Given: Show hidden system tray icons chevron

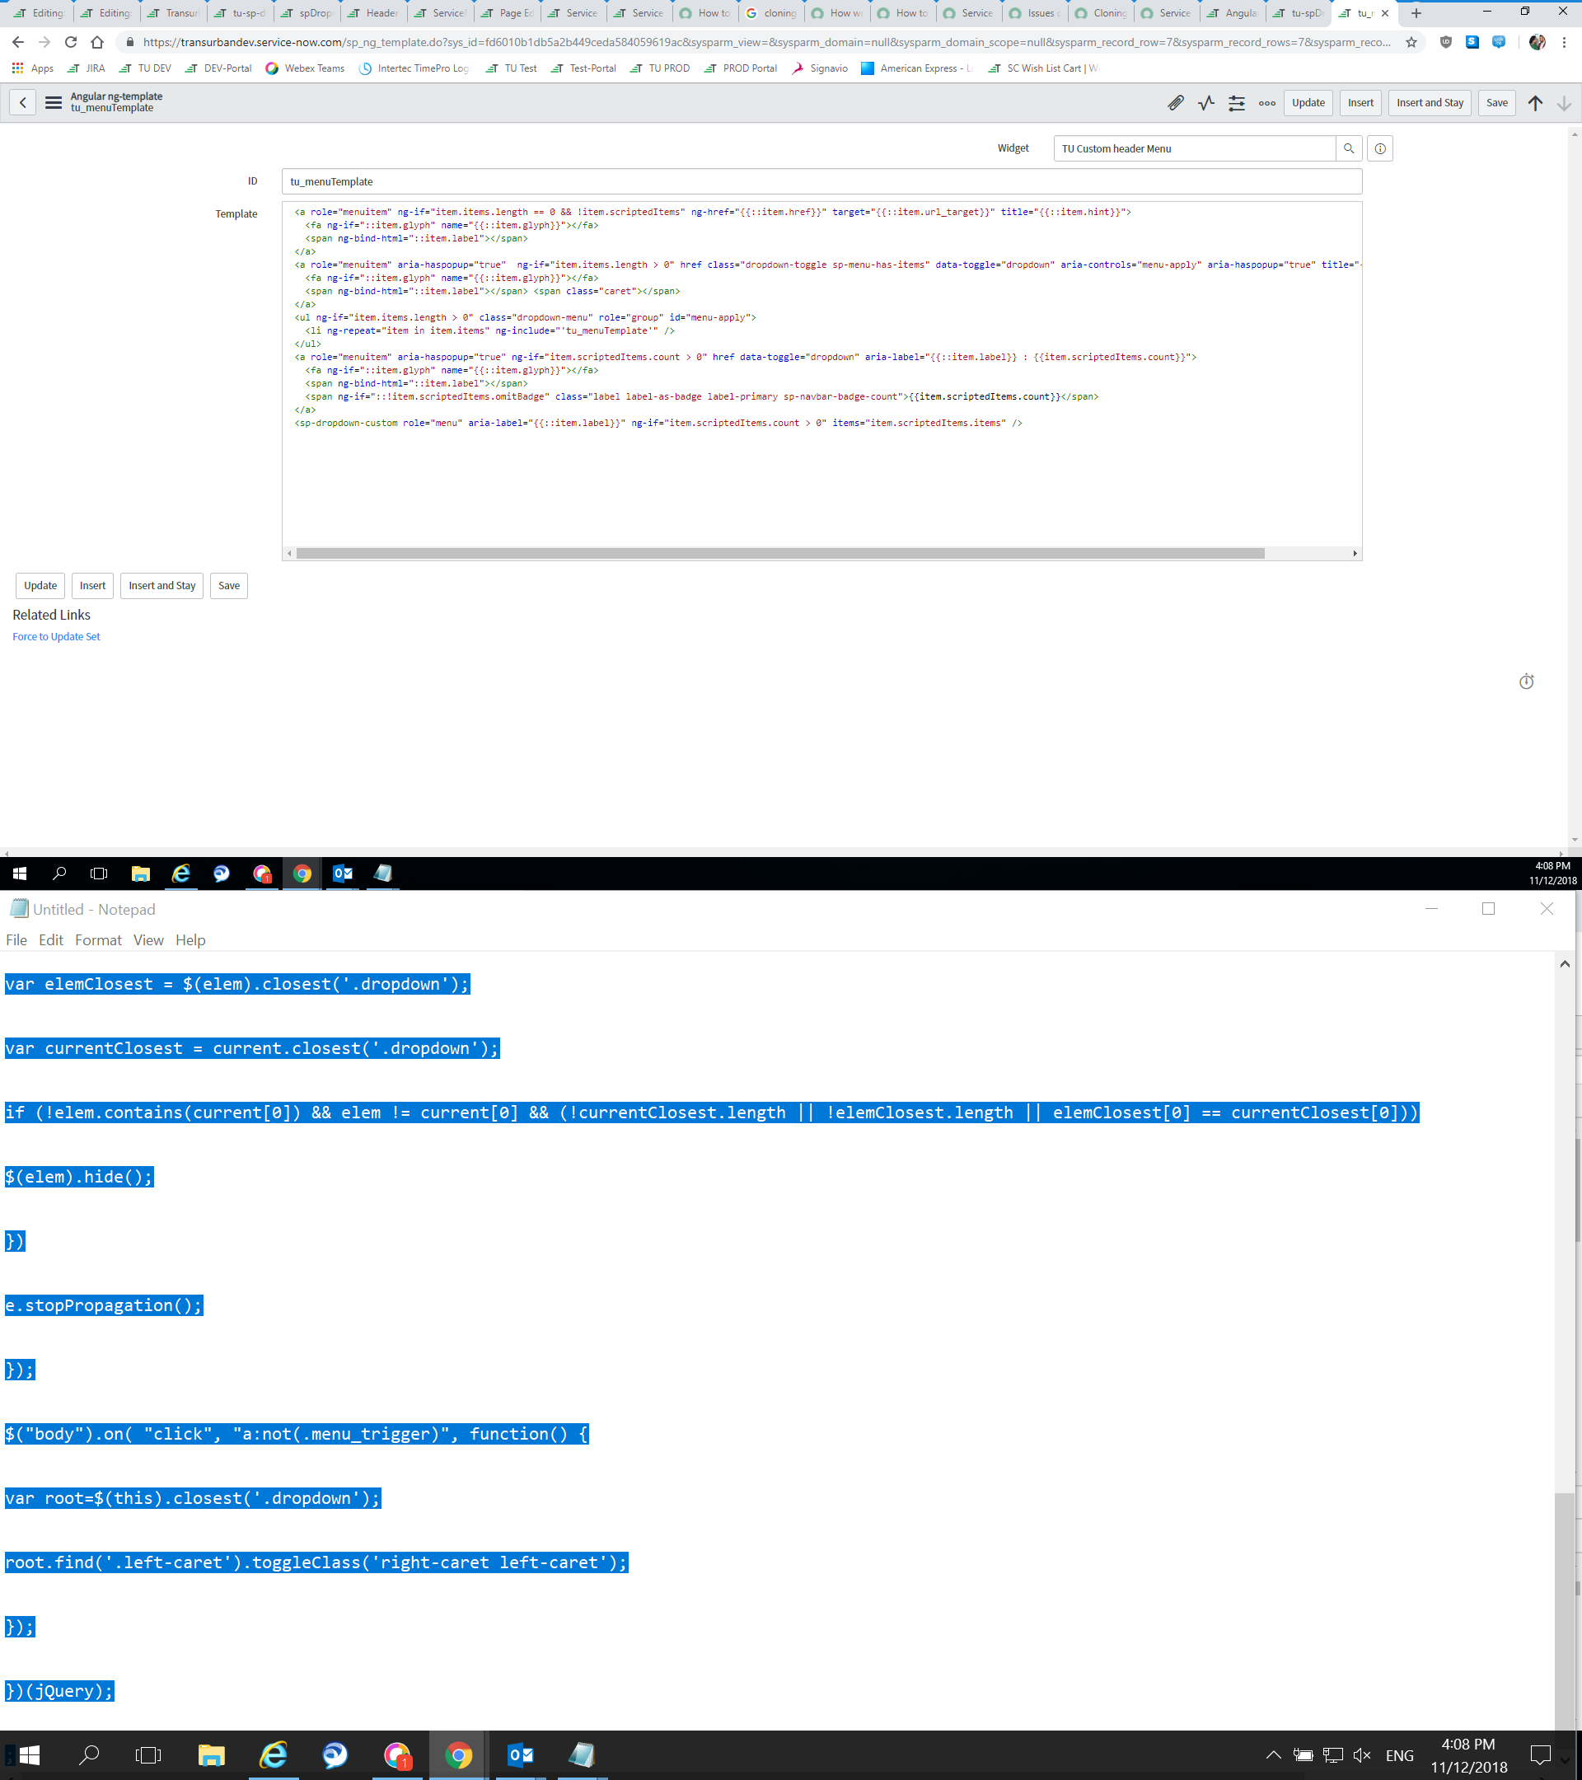Looking at the screenshot, I should pyautogui.click(x=1273, y=1754).
